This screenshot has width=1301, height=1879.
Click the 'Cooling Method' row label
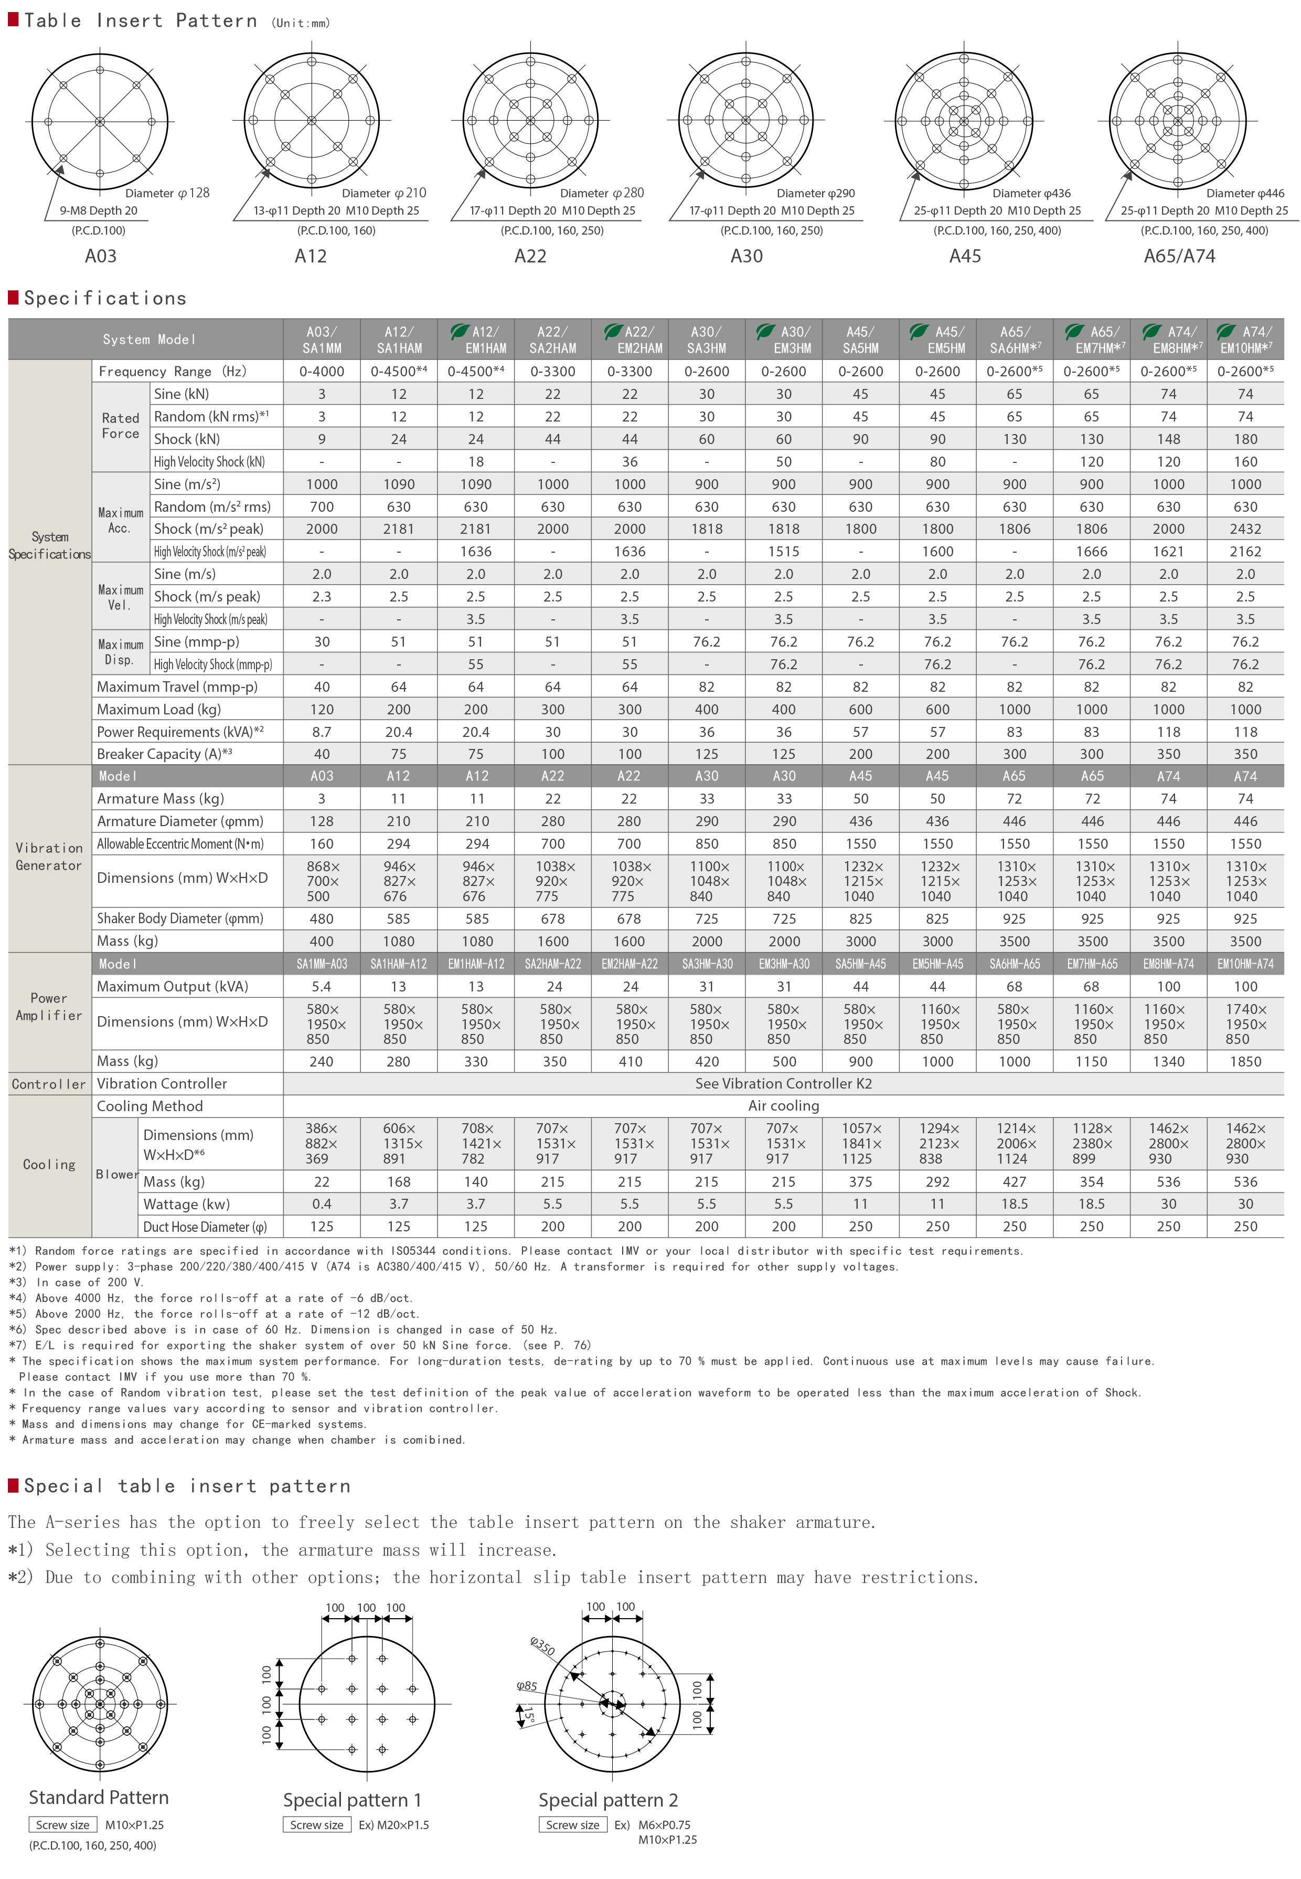click(150, 1106)
